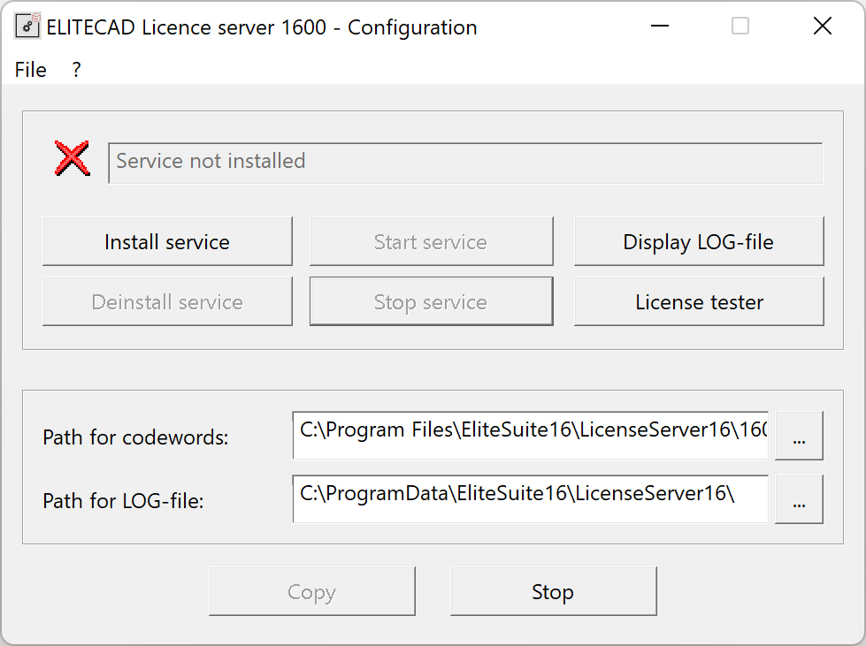Click the ELITECAD app icon in title bar
866x646 pixels.
click(27, 26)
